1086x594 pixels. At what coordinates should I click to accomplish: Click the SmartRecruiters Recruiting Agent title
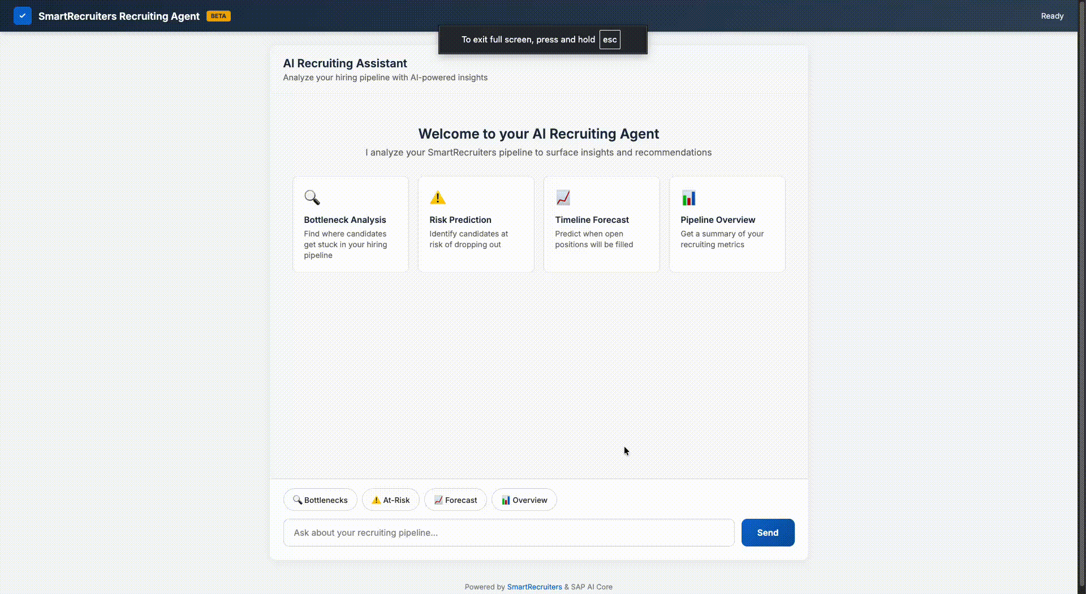tap(119, 16)
